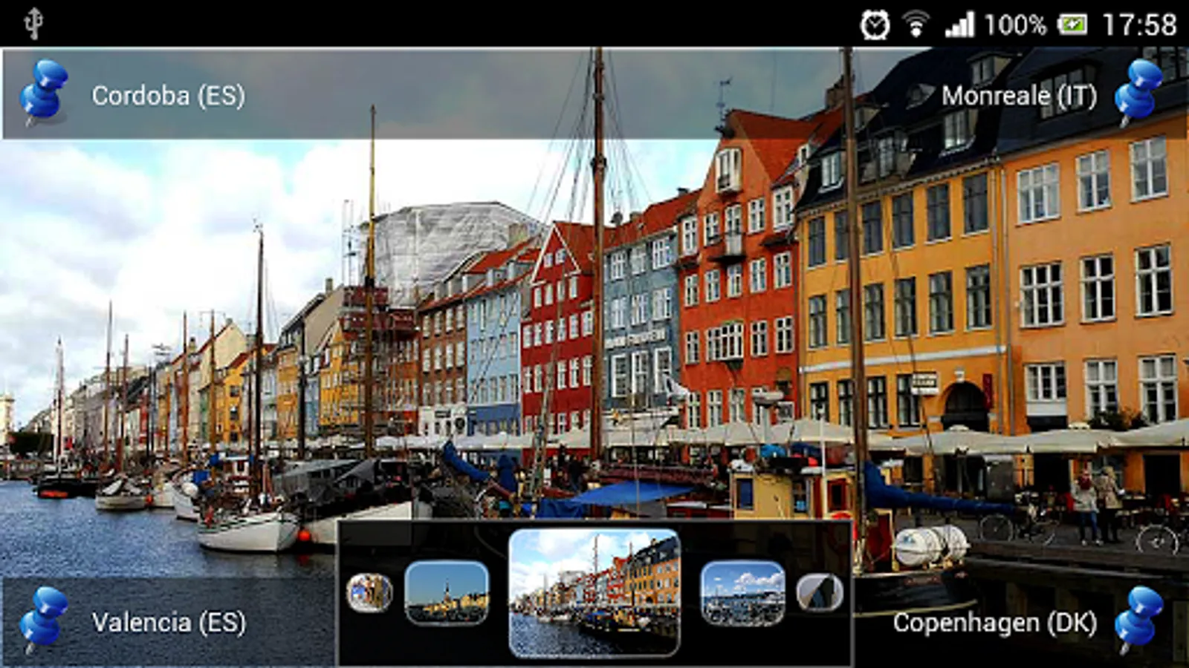Screen dimensions: 1189x668
Task: Choose the Monreale (IT) answer
Action: click(x=1019, y=96)
